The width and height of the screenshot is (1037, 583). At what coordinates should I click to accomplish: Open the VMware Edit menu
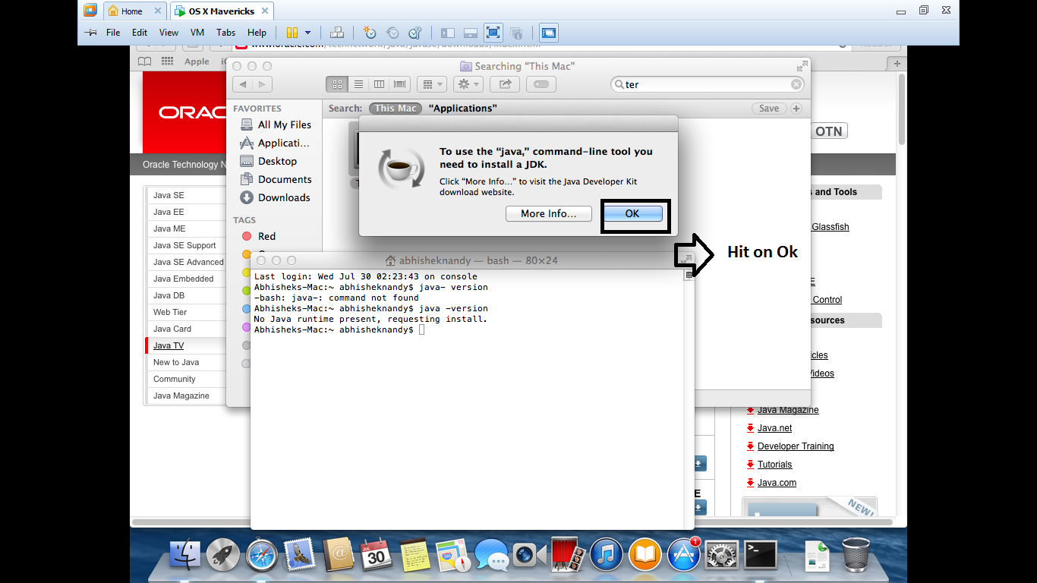[140, 33]
